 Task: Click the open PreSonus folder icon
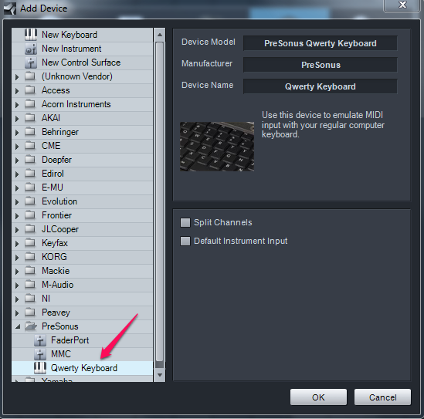click(31, 326)
